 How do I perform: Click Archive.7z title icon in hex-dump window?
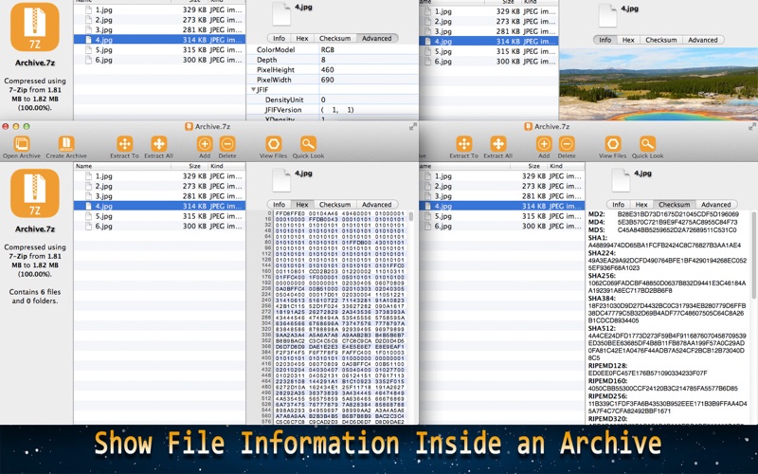click(189, 127)
